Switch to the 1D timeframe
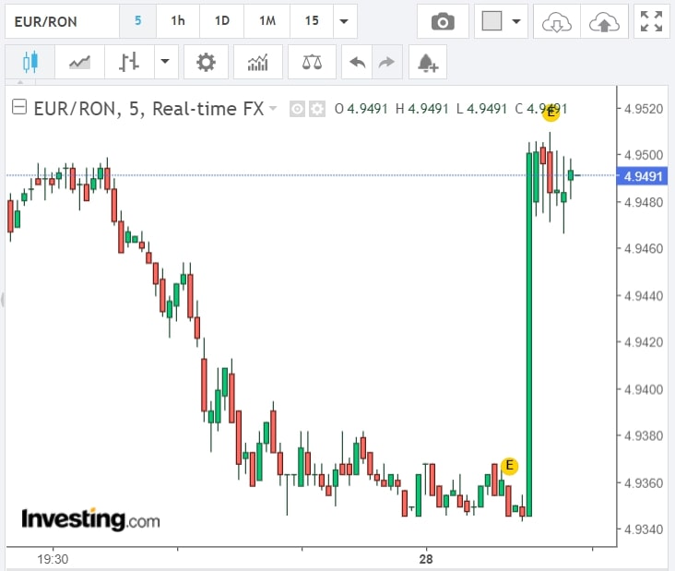This screenshot has height=571, width=675. point(222,21)
